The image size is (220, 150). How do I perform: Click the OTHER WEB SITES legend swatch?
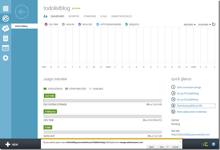67,89
